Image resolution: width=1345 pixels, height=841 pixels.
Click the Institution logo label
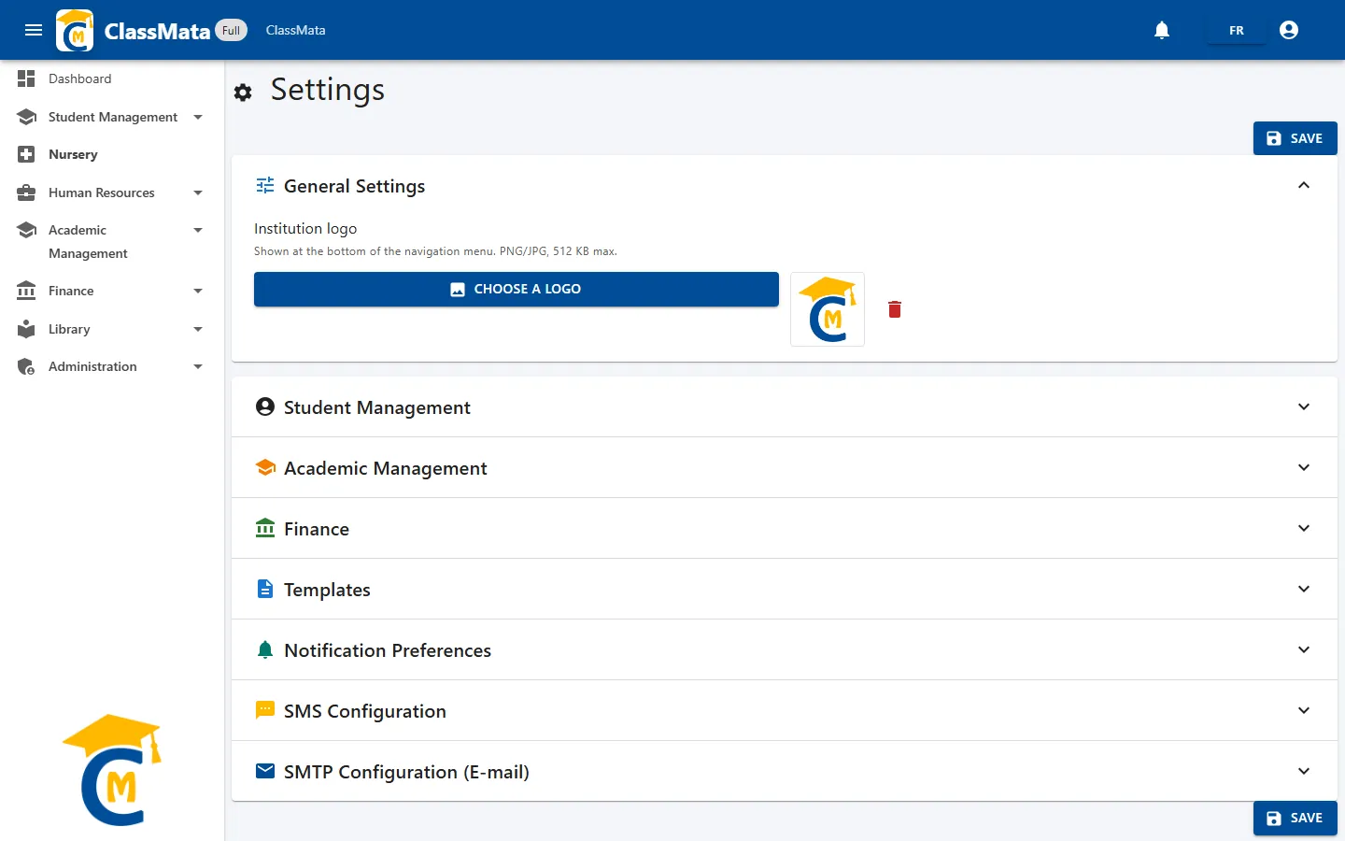point(305,228)
